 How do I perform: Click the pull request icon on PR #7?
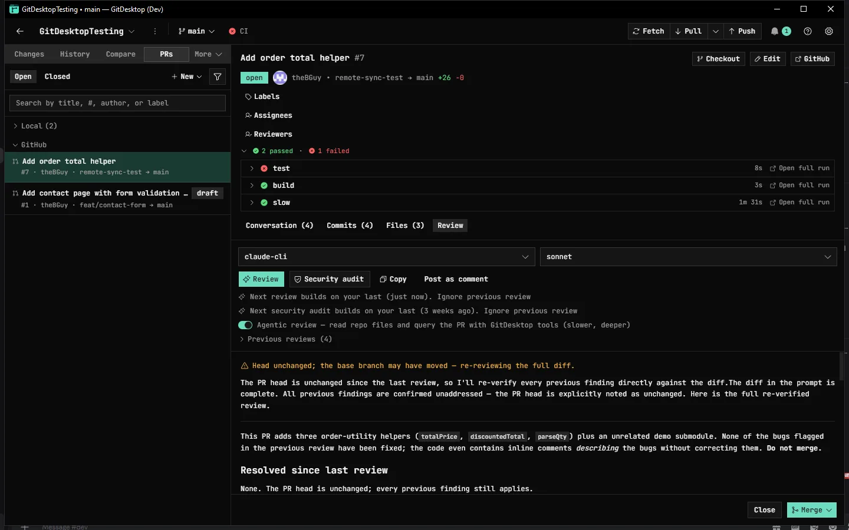tap(15, 161)
